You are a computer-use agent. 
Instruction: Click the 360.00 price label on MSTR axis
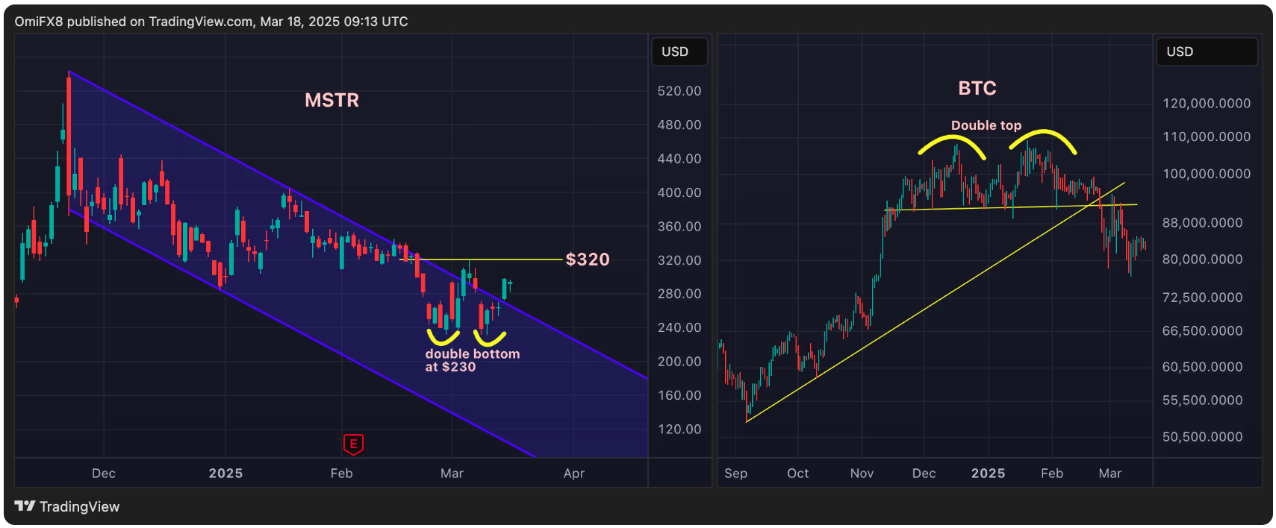[679, 226]
